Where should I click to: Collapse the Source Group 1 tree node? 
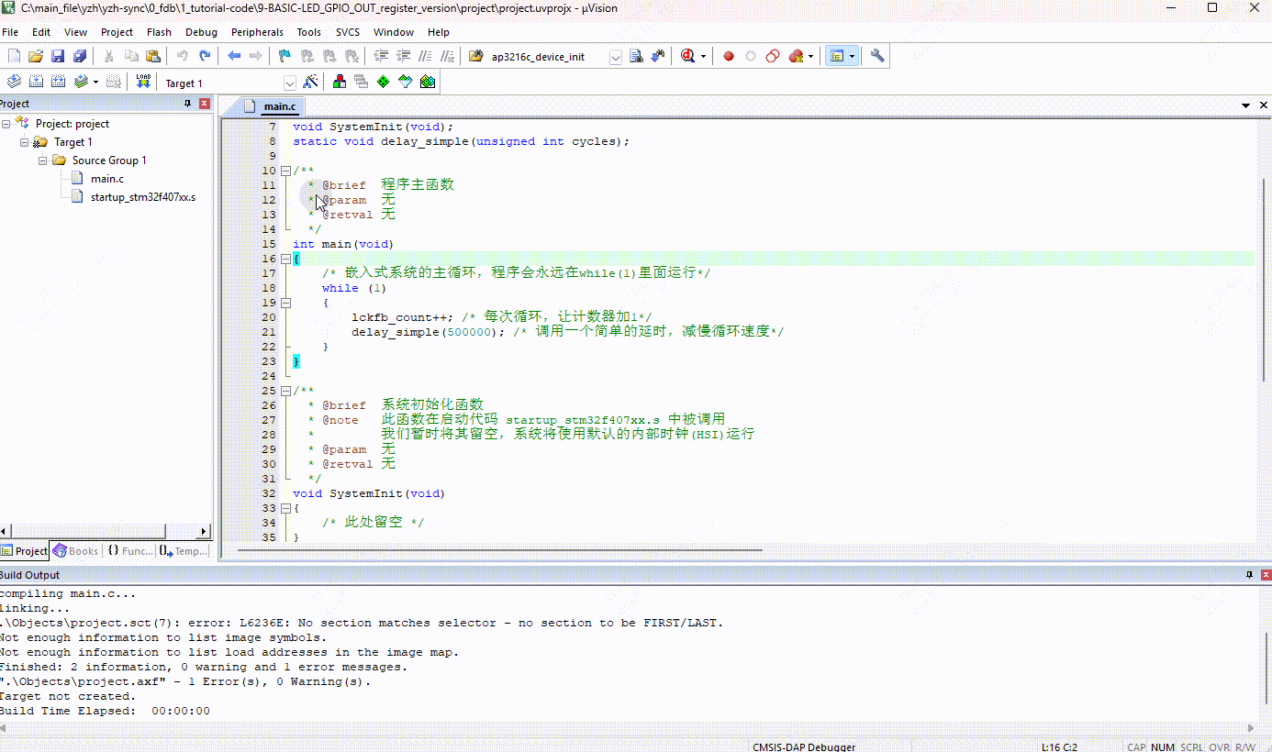[43, 160]
